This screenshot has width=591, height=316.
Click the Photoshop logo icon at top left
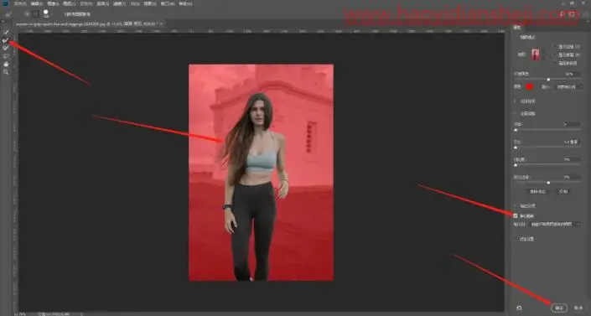[5, 3]
